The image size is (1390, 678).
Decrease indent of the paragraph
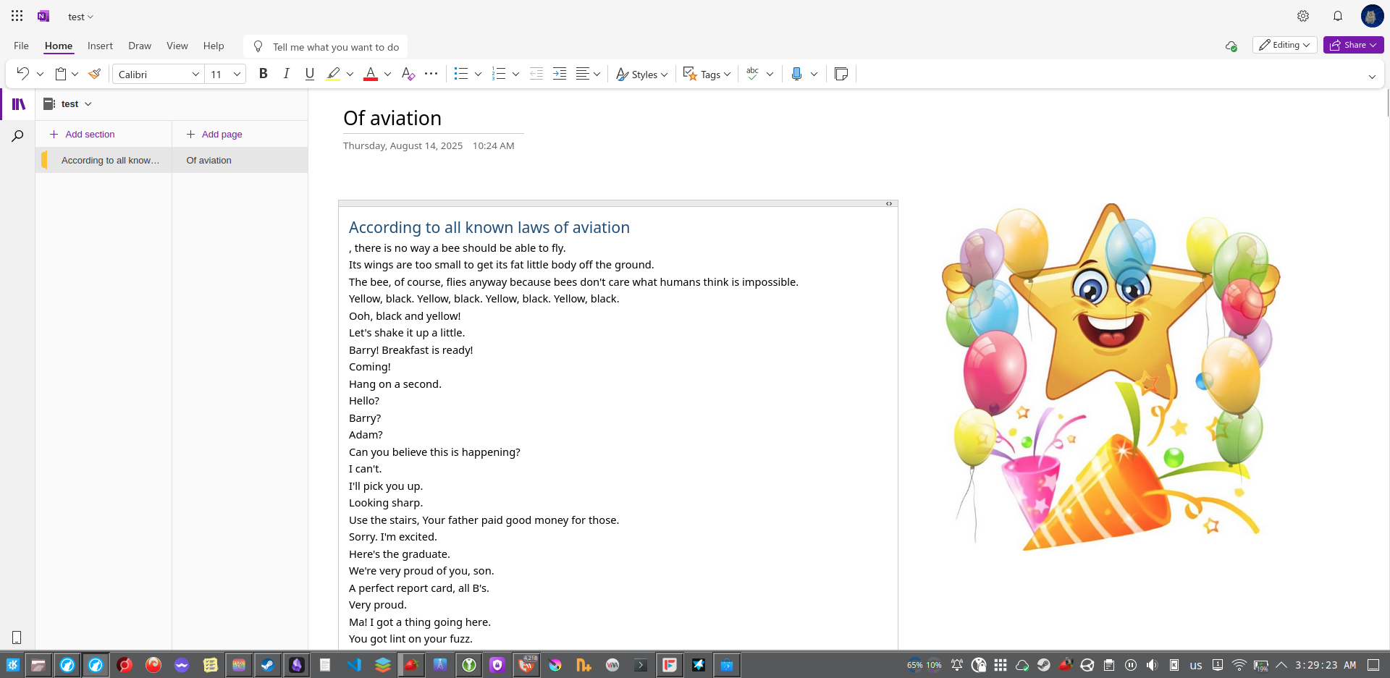(536, 74)
